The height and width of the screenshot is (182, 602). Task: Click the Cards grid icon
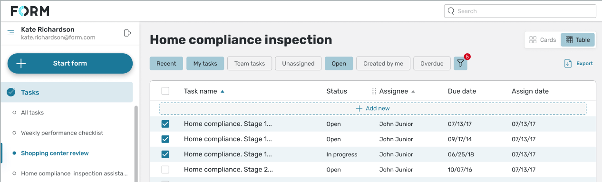click(533, 40)
